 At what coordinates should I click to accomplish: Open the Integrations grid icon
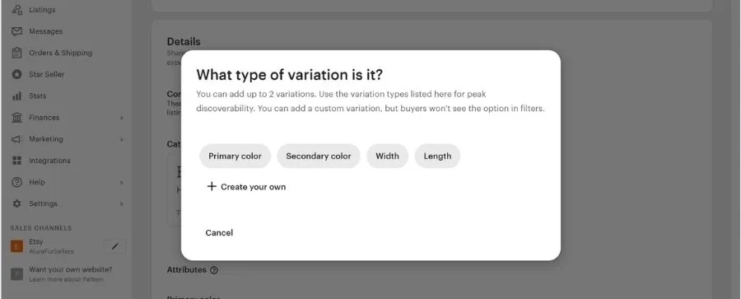pos(17,161)
